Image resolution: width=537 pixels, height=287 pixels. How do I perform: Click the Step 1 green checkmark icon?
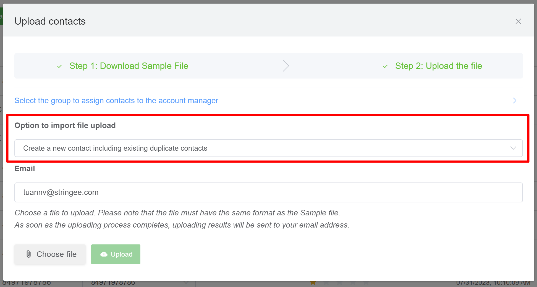pos(59,66)
